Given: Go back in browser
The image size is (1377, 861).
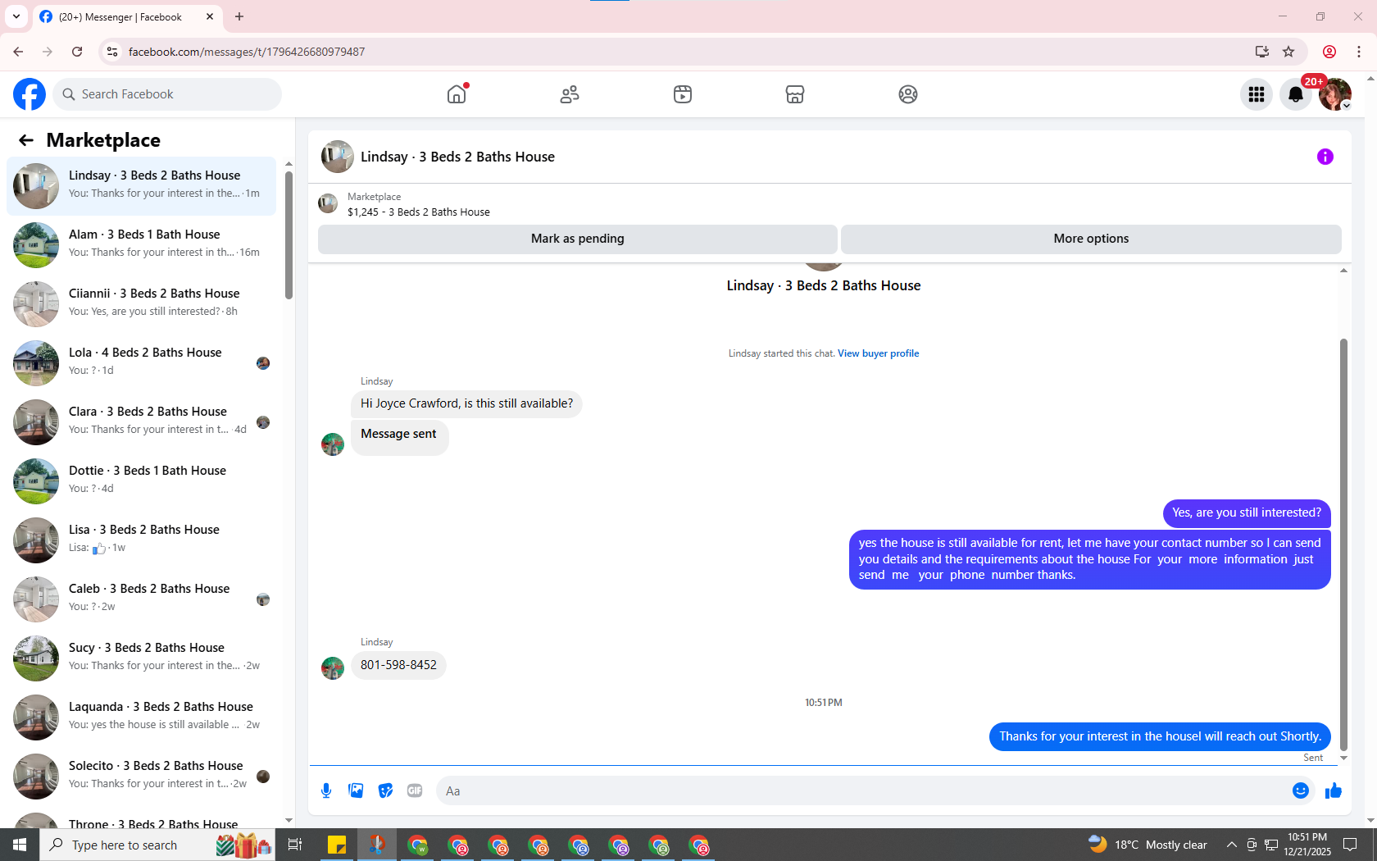Looking at the screenshot, I should tap(18, 52).
